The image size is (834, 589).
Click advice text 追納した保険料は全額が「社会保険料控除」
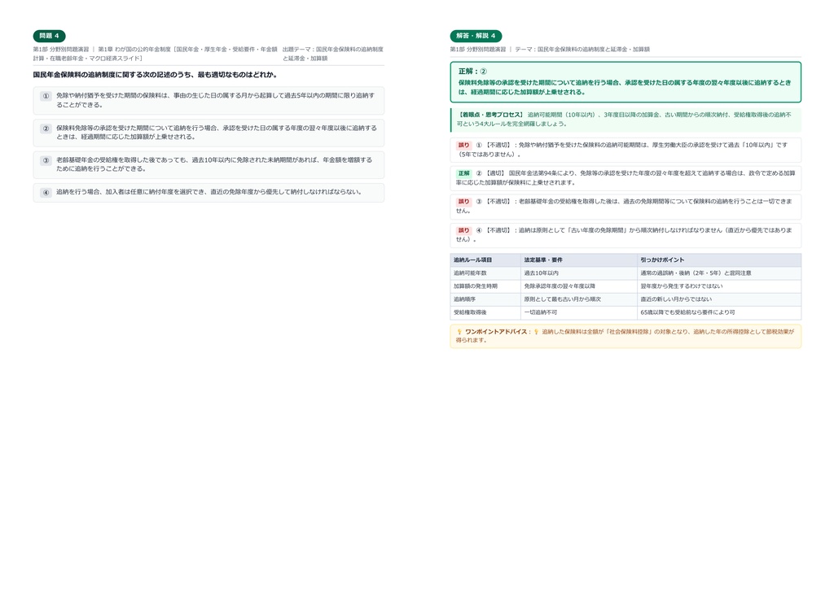point(625,336)
